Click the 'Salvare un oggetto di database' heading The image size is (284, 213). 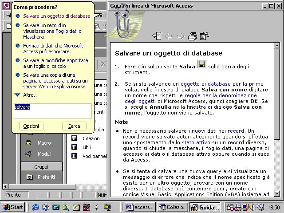[169, 53]
